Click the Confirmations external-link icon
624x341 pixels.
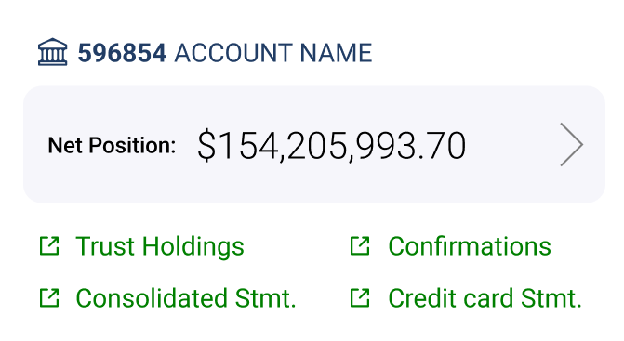[360, 245]
